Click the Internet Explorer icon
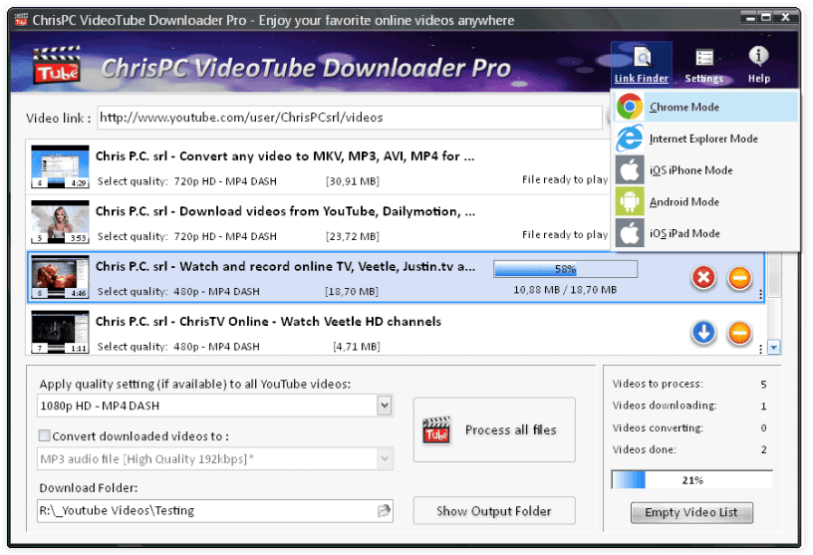Viewport: 813px width, 555px height. [x=630, y=139]
